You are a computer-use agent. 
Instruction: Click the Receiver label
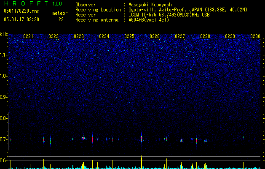pyautogui.click(x=86, y=15)
